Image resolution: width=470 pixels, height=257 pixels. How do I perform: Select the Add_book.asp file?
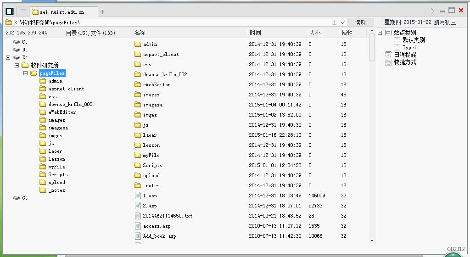pos(159,236)
